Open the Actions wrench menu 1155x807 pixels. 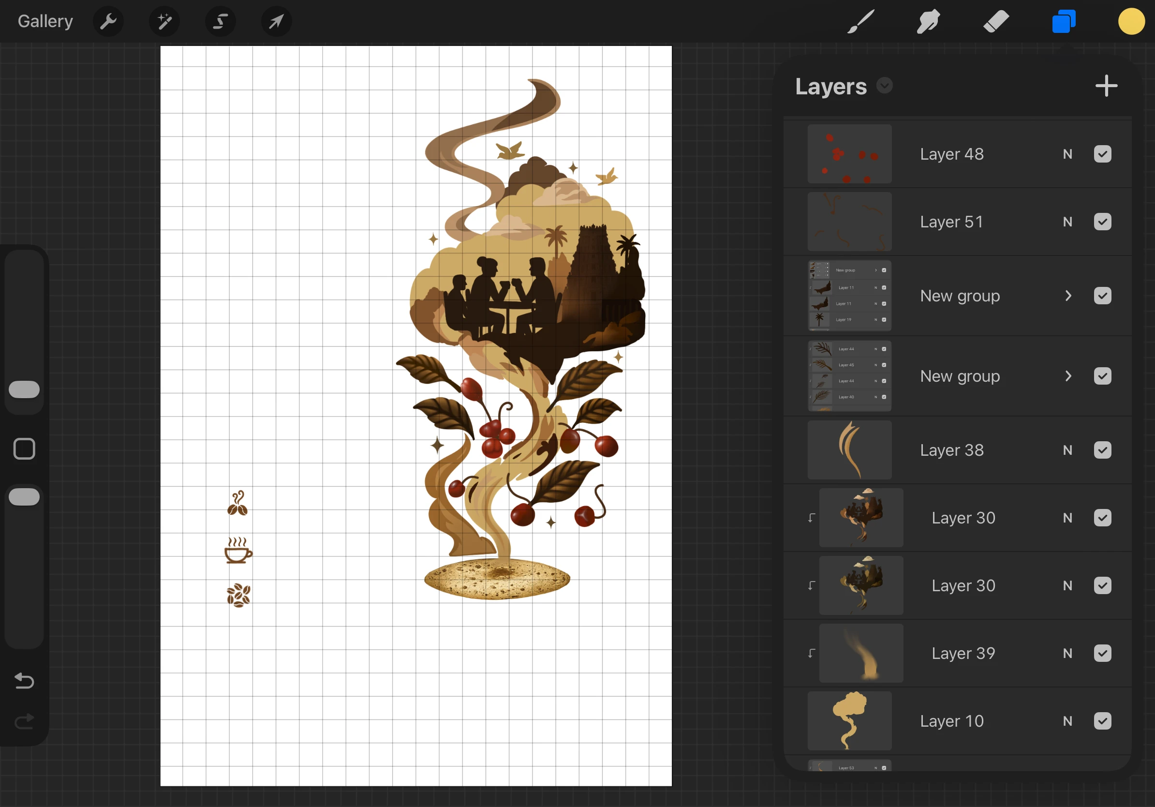[x=108, y=22]
